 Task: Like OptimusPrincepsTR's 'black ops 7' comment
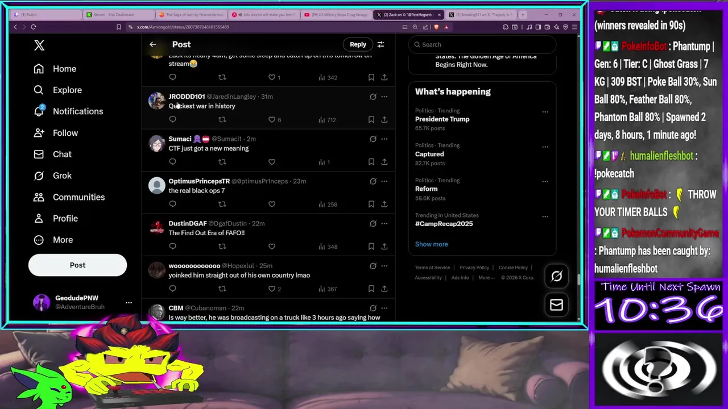pos(272,204)
